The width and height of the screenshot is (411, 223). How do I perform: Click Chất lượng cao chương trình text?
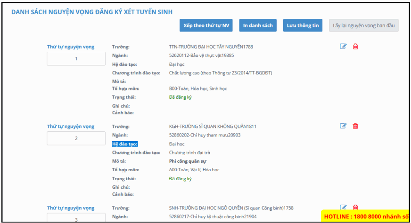coord(221,73)
